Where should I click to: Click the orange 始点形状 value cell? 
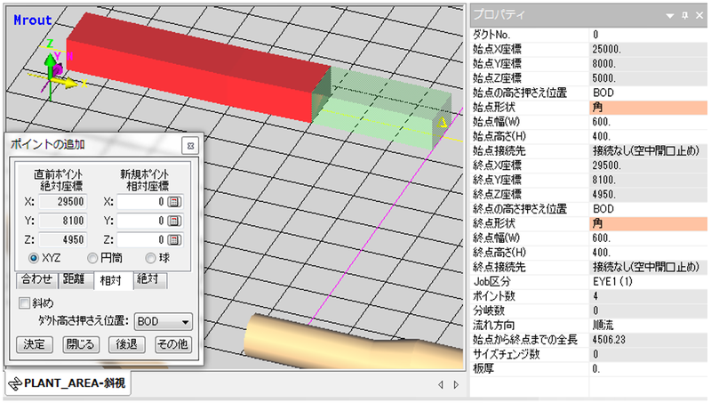click(x=649, y=106)
